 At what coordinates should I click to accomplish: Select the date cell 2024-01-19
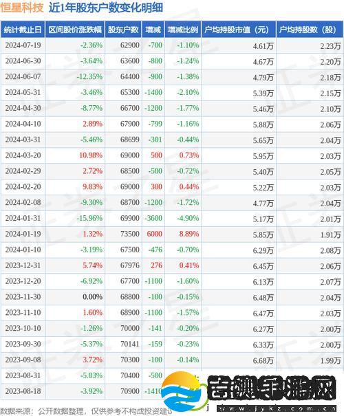coord(23,234)
